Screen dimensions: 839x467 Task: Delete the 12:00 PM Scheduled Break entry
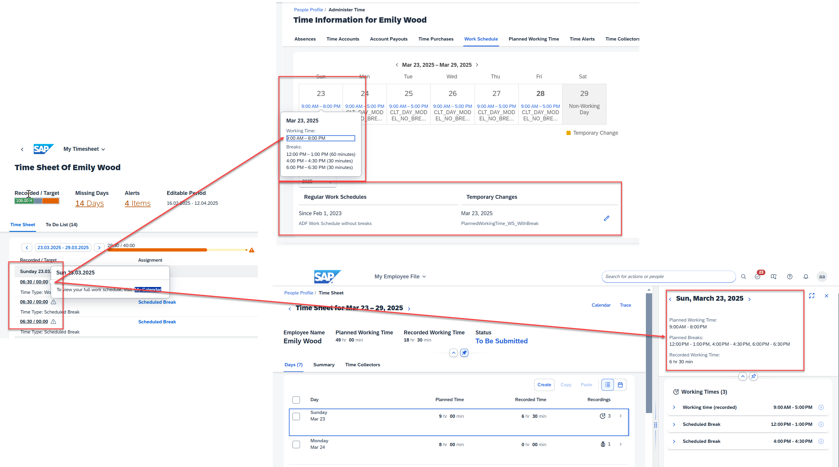821,424
